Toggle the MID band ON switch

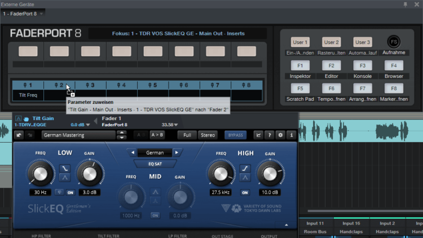(155, 215)
